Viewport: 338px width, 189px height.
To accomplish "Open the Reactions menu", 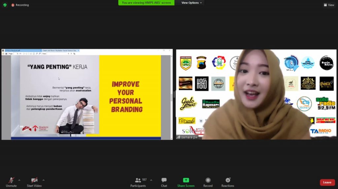I will [x=228, y=182].
